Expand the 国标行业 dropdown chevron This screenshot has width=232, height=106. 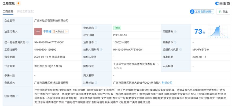158,64
